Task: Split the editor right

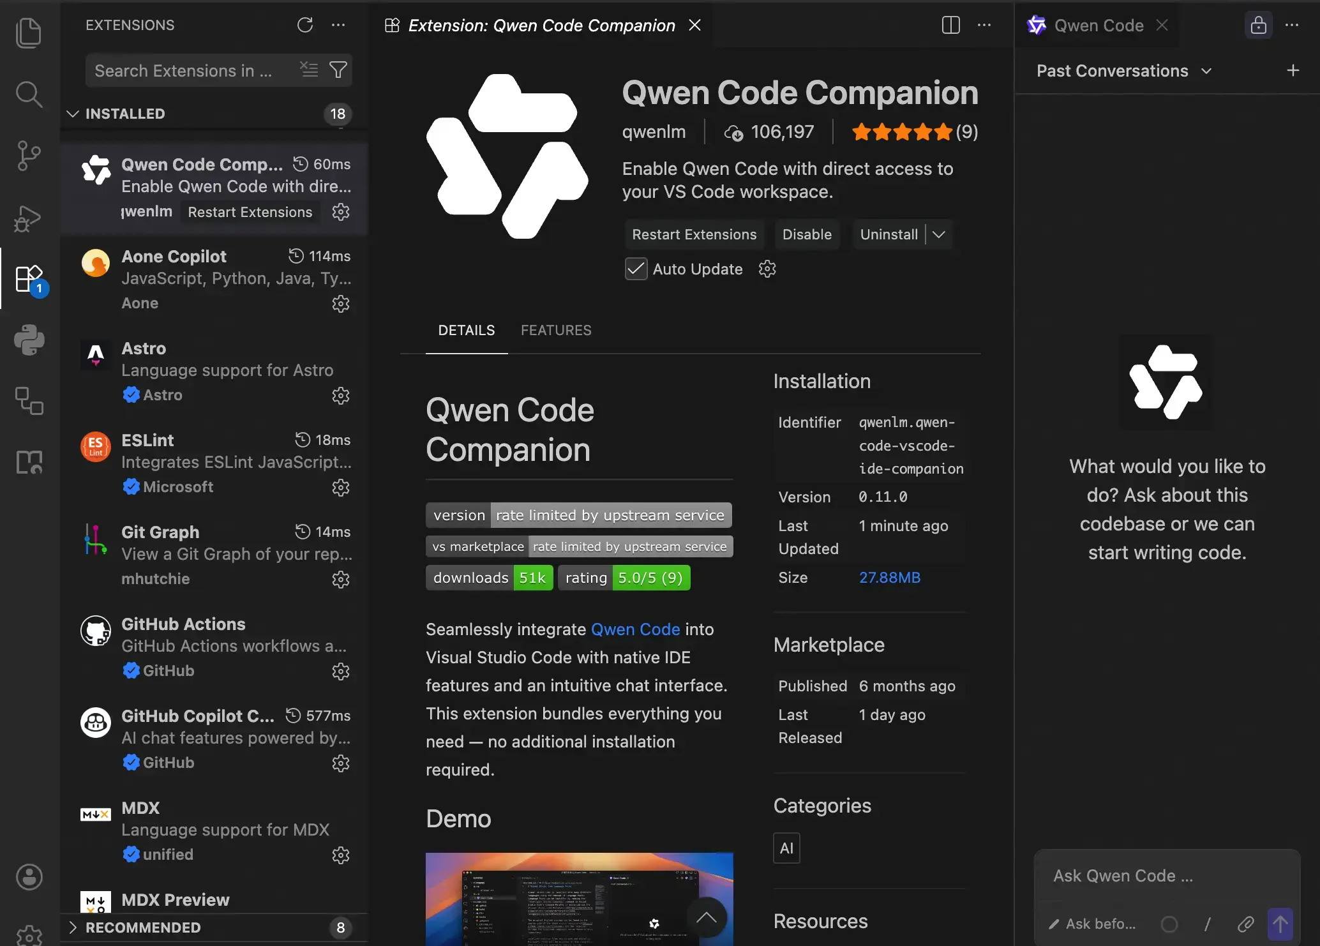Action: pos(951,25)
